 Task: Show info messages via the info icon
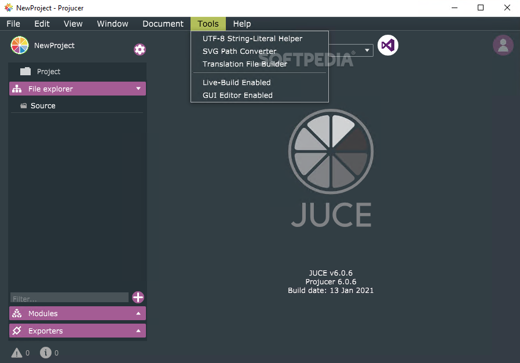(46, 353)
